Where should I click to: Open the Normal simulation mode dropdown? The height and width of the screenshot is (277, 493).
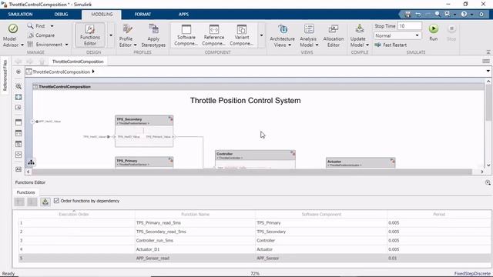point(397,35)
